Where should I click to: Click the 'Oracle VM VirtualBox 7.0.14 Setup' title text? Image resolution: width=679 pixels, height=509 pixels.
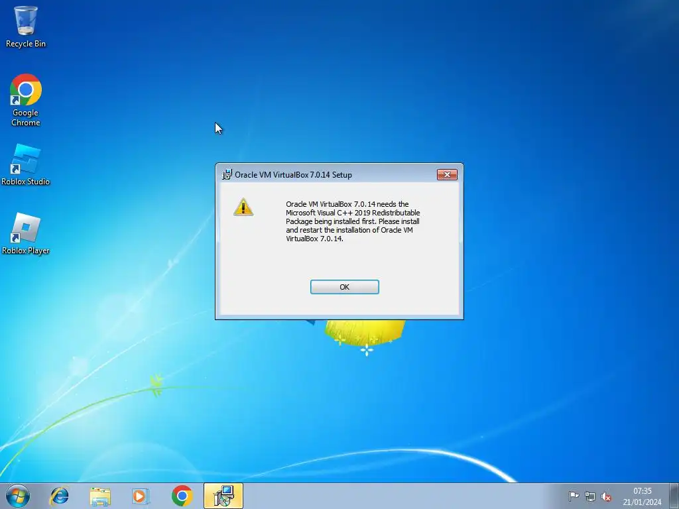click(x=293, y=175)
